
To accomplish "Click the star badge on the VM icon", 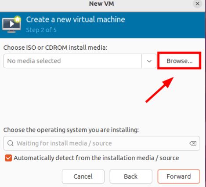I will [x=18, y=19].
